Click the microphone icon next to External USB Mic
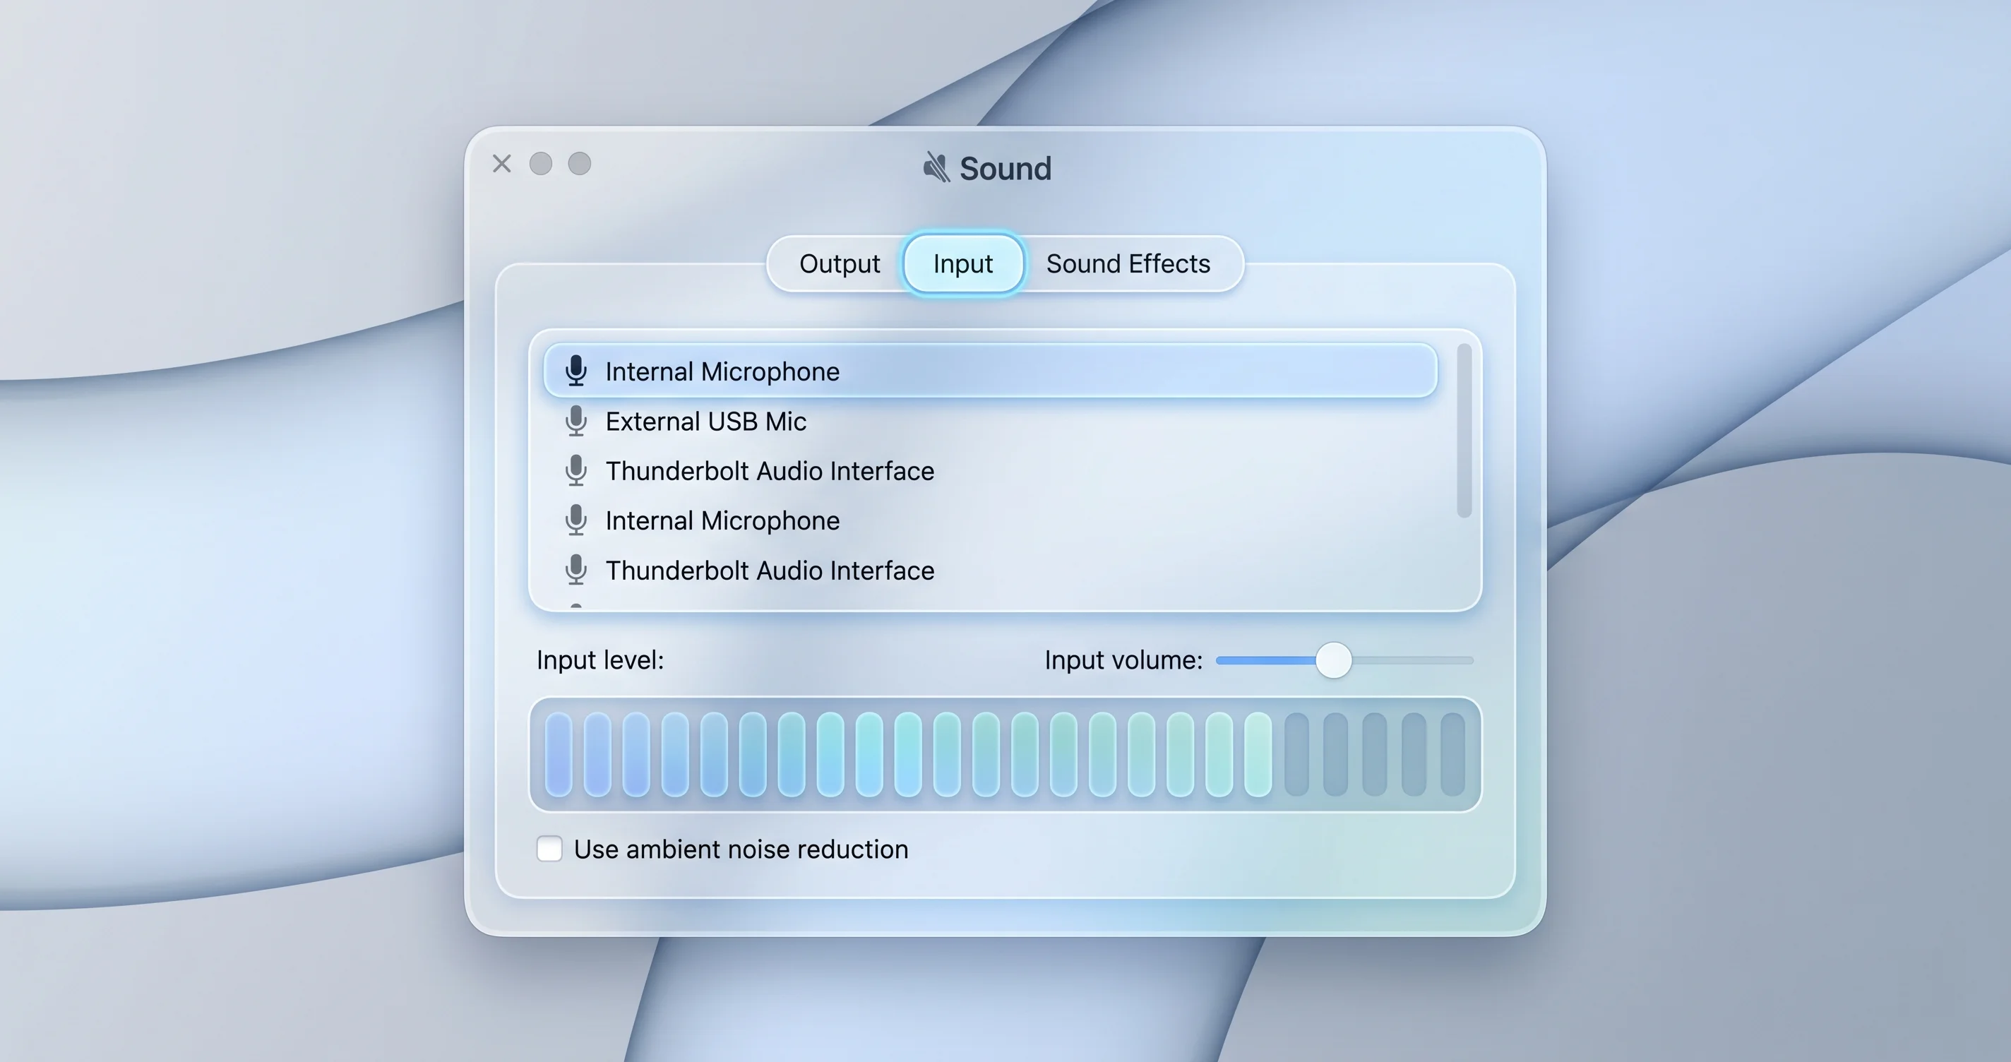Viewport: 2011px width, 1062px height. tap(576, 421)
